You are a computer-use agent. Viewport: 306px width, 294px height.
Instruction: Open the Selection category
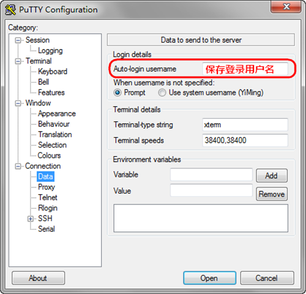point(53,145)
